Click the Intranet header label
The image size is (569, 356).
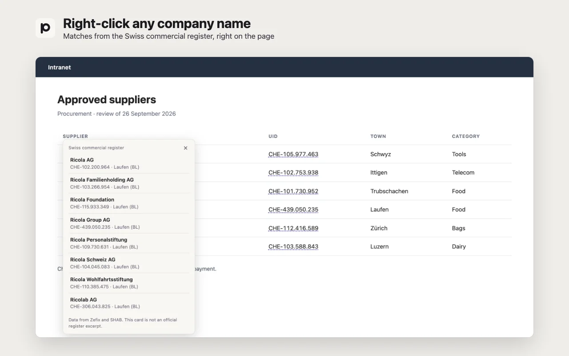coord(60,67)
